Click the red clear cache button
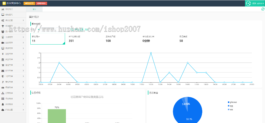The height and width of the screenshot is (123, 265). point(42,3)
